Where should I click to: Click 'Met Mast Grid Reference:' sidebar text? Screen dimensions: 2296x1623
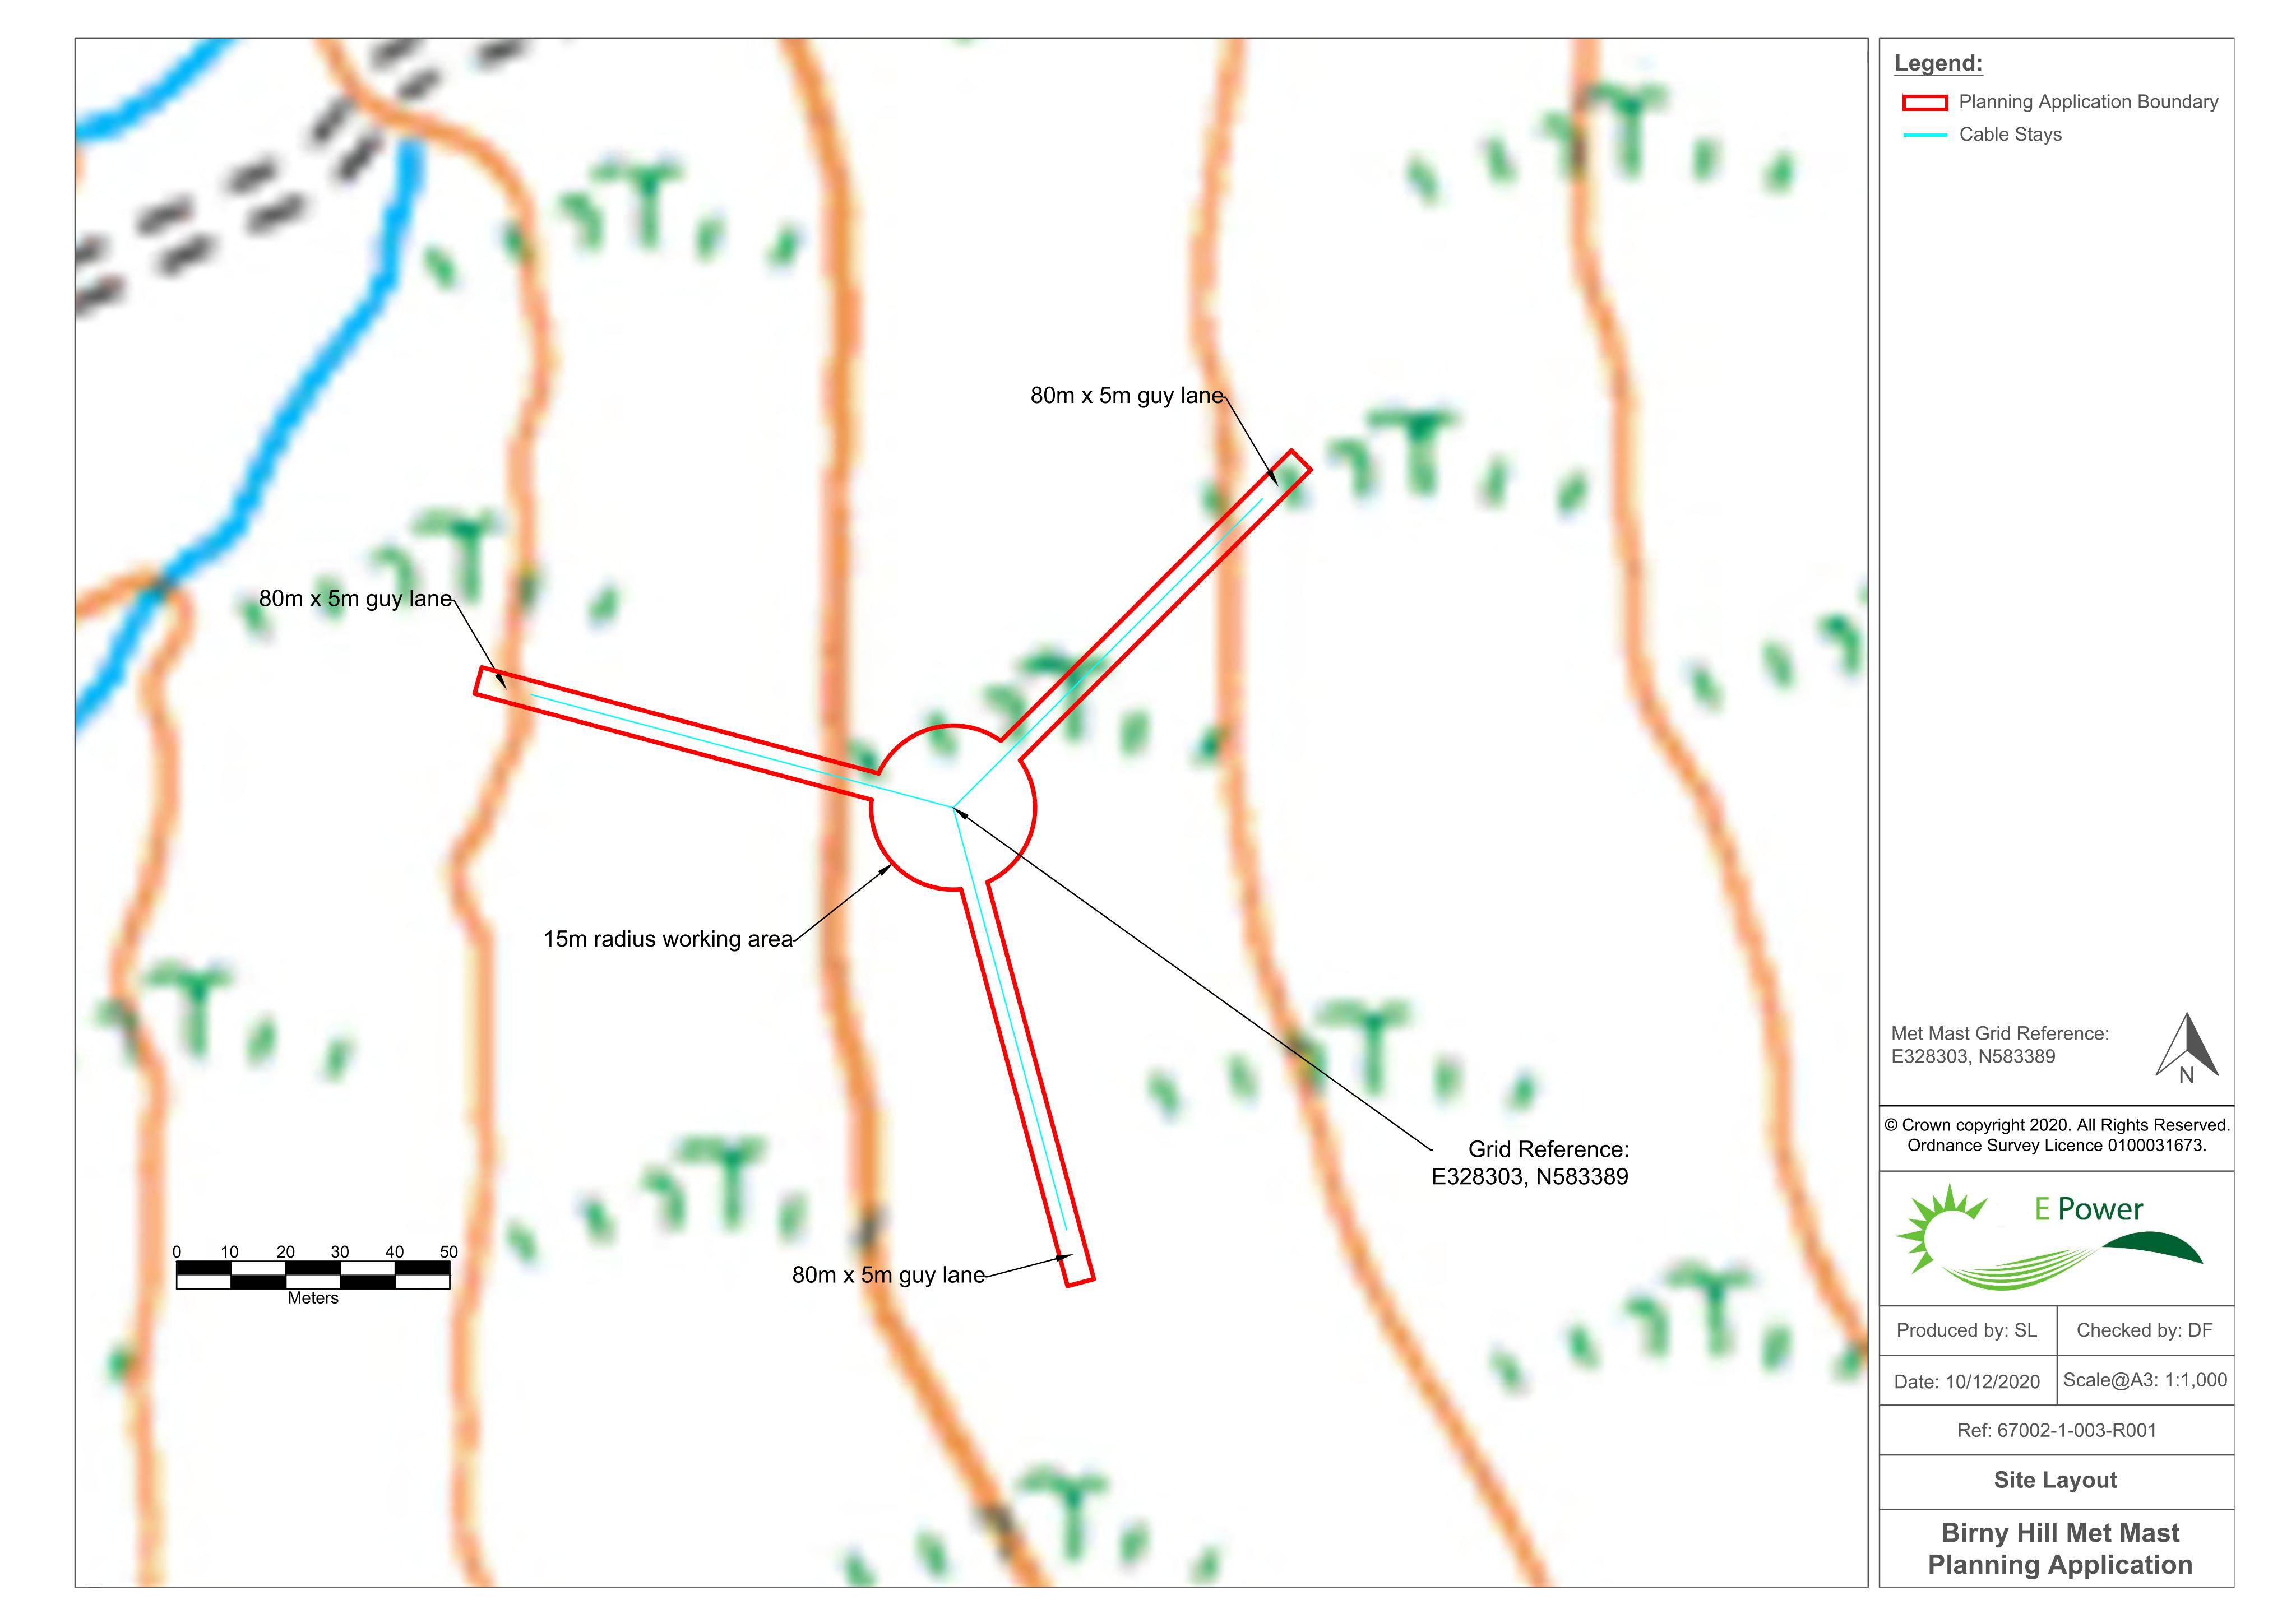coord(2000,1034)
